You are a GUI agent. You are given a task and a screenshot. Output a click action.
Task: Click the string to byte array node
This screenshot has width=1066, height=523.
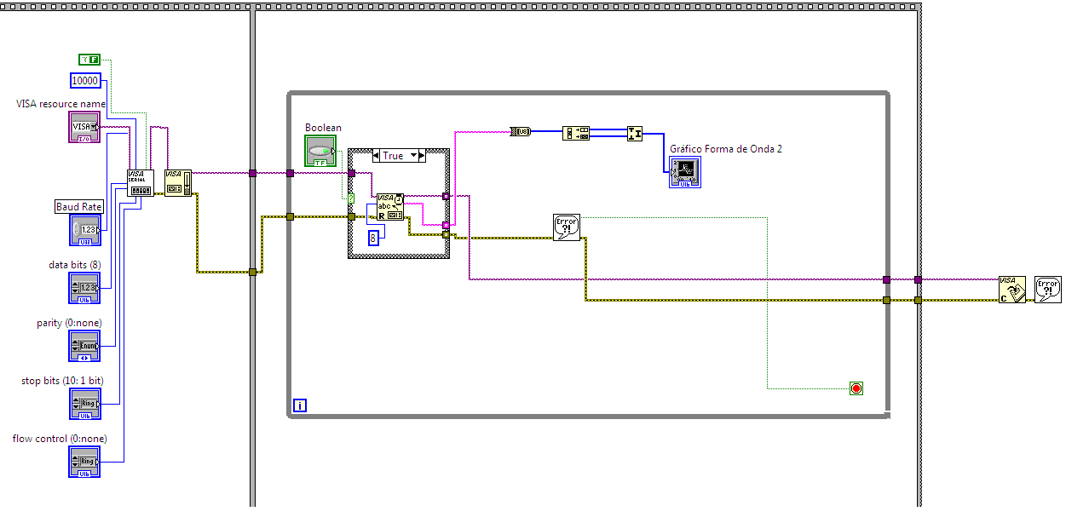(521, 131)
